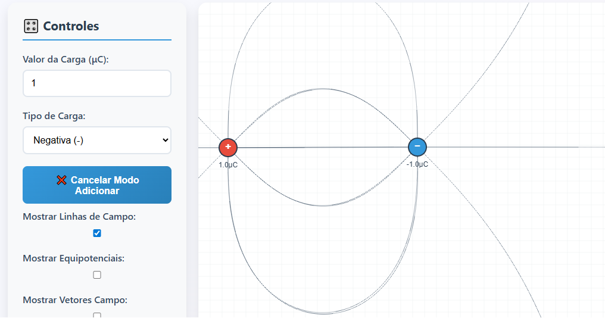Viewport: 605px width, 318px height.
Task: Open the Tipo de Carga dropdown
Action: point(97,140)
